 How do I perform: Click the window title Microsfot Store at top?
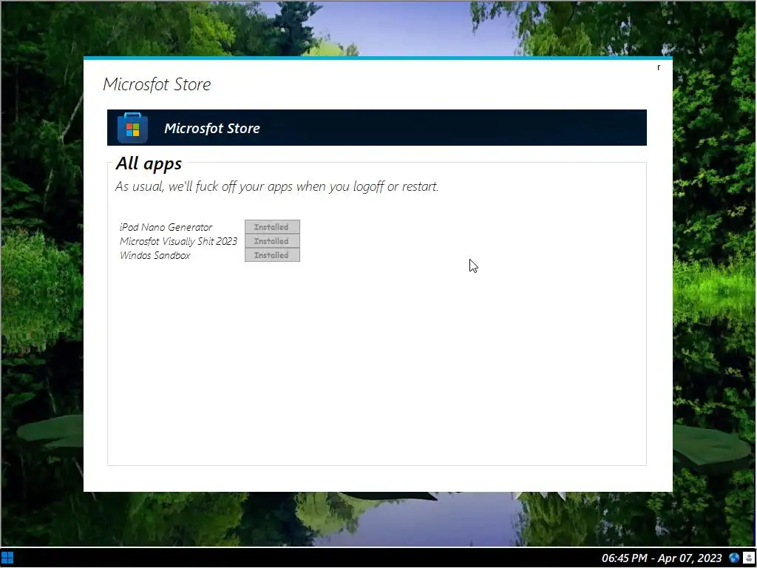point(157,84)
